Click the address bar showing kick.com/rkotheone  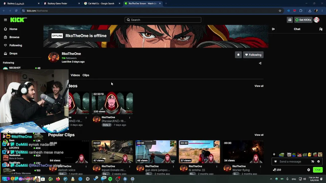coord(152,11)
